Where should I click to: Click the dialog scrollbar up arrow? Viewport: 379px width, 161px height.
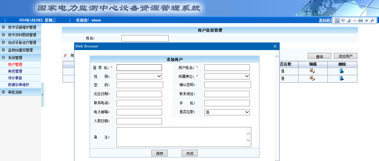click(x=277, y=56)
